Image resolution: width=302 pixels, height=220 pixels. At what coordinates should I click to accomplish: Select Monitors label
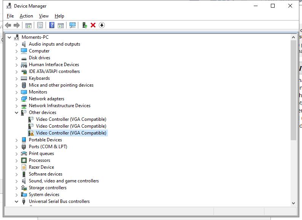38,92
